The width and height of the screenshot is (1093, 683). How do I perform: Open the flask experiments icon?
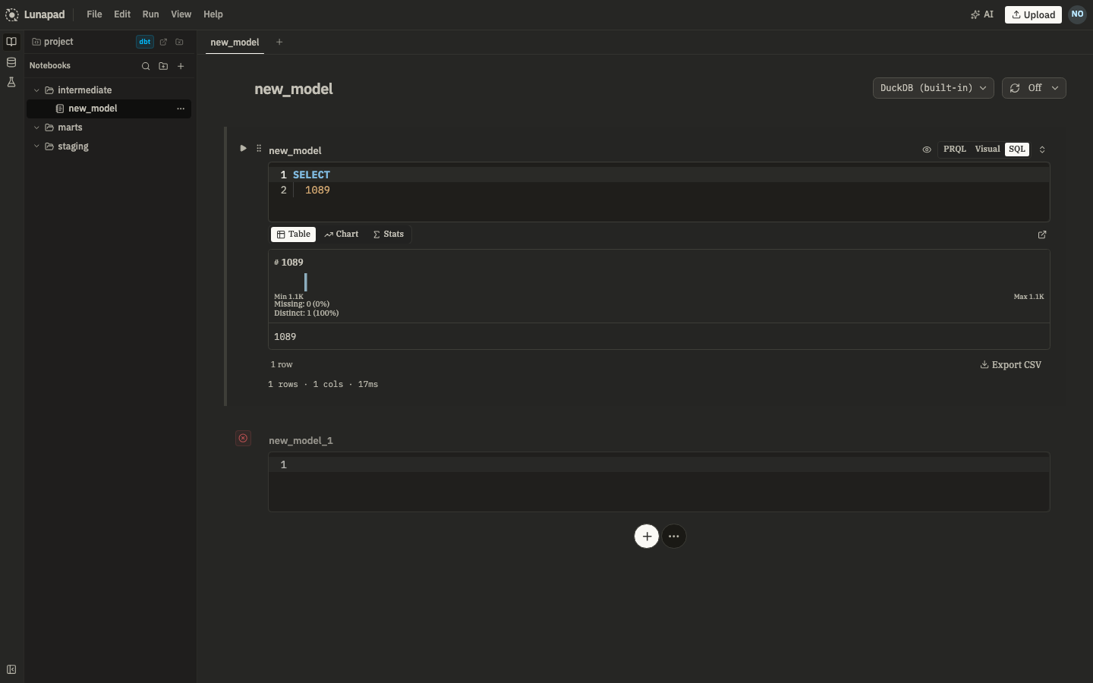[x=11, y=82]
